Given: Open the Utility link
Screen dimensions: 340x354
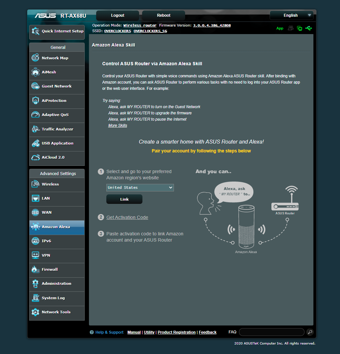Looking at the screenshot, I should (149, 332).
